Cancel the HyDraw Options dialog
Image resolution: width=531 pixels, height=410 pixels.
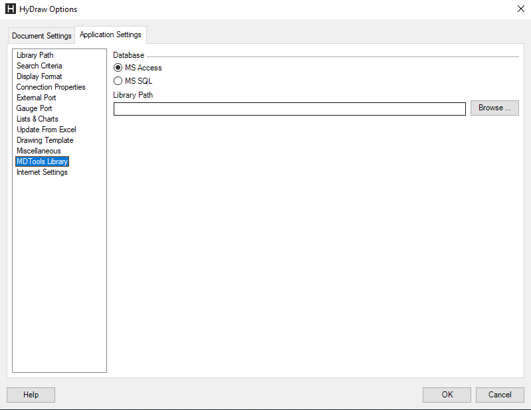(x=500, y=395)
